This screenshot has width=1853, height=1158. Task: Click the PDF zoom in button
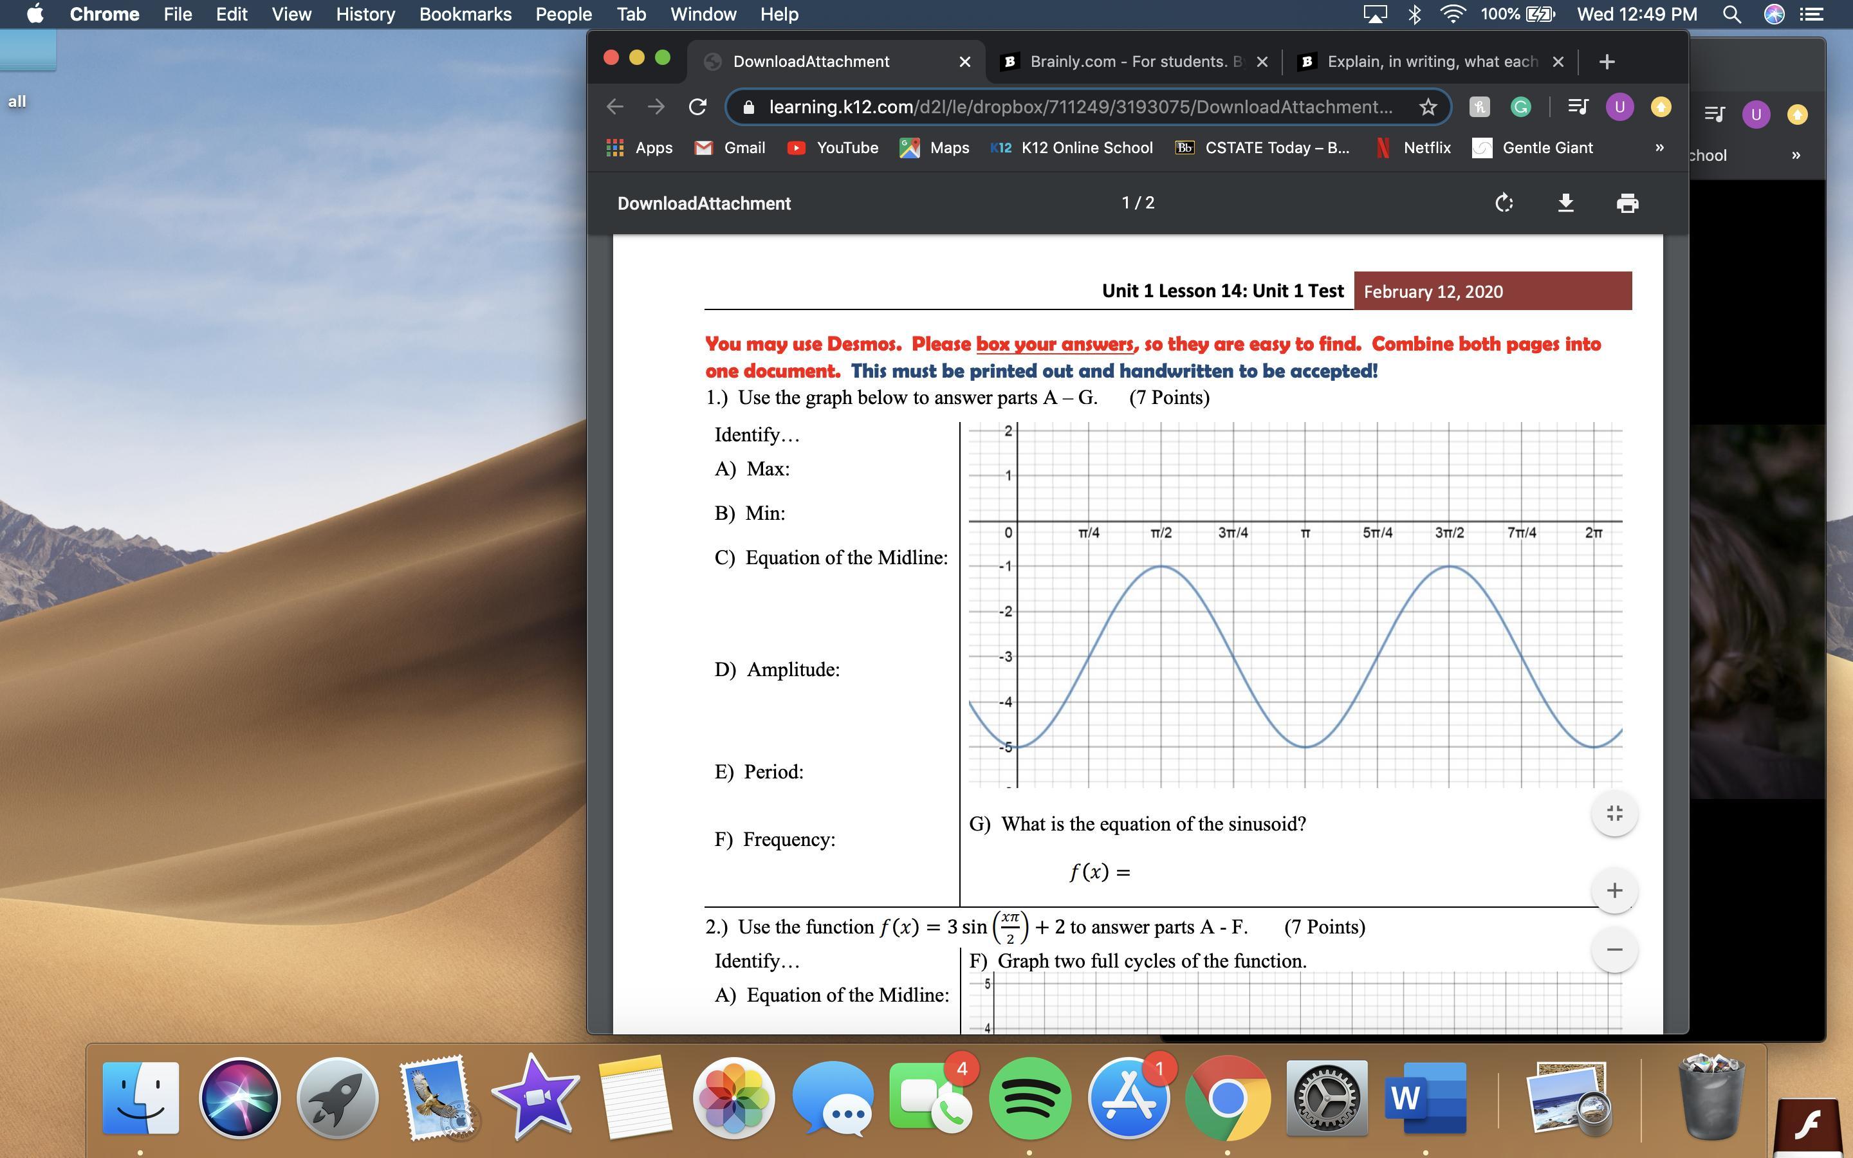point(1614,890)
